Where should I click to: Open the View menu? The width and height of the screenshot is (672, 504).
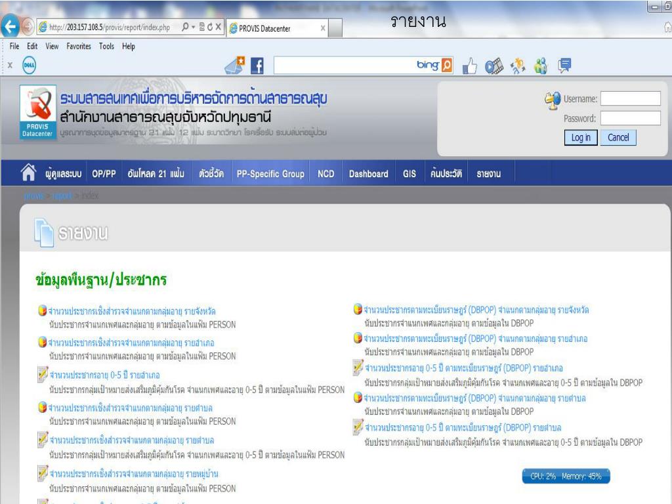[52, 47]
